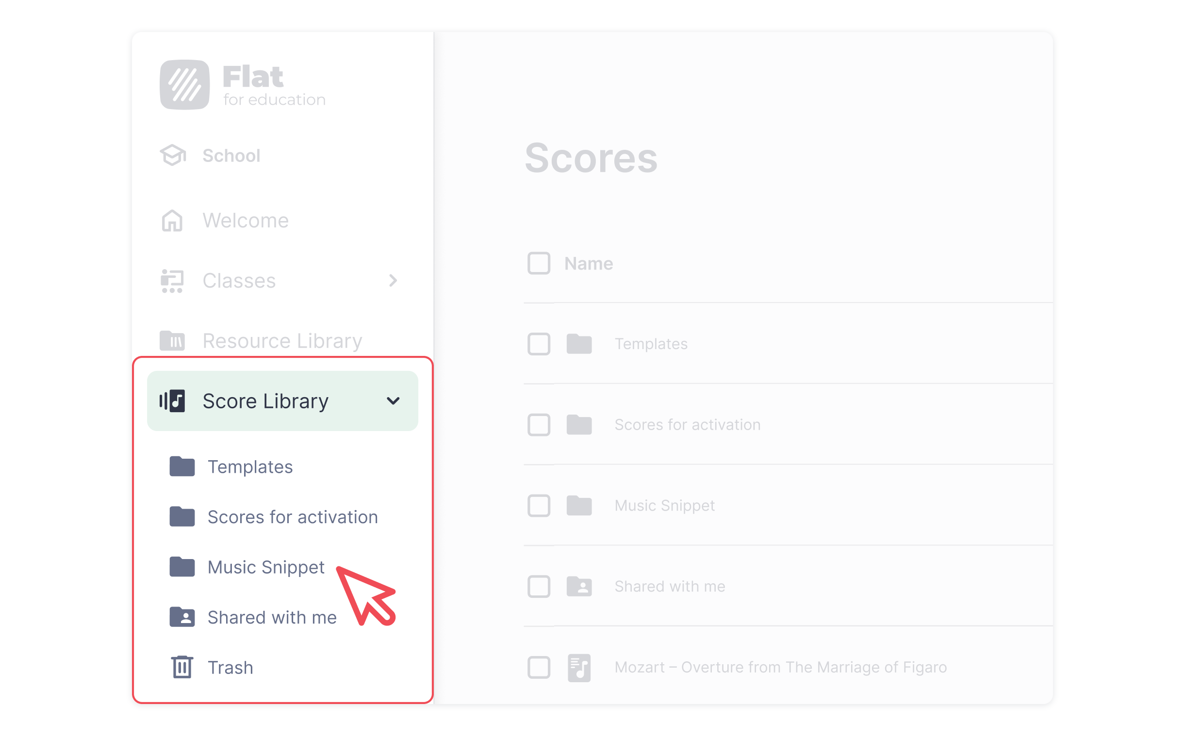Click the Welcome home icon

pyautogui.click(x=174, y=220)
